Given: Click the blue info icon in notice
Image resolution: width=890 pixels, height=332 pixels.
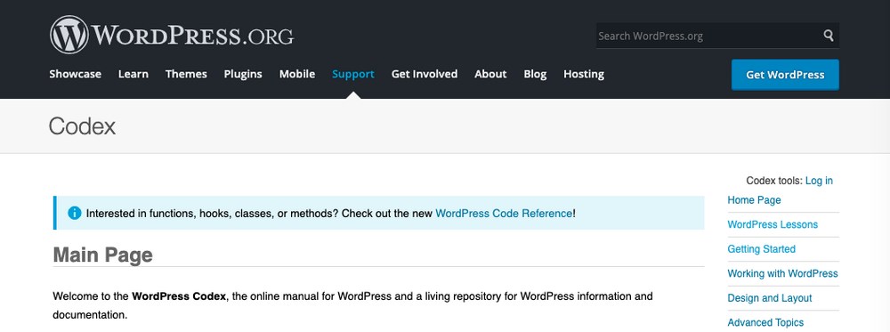Looking at the screenshot, I should tap(75, 214).
